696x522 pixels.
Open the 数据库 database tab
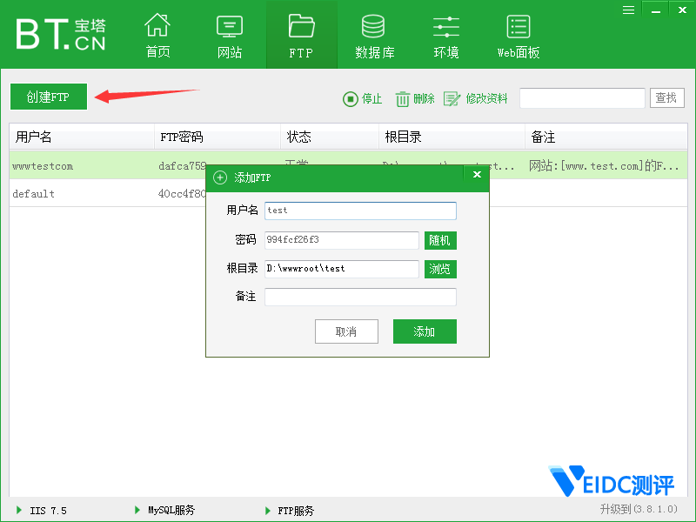[x=374, y=36]
